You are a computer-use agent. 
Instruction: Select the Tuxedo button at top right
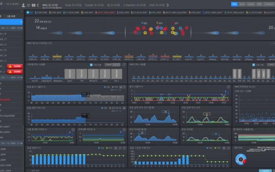(251, 4)
